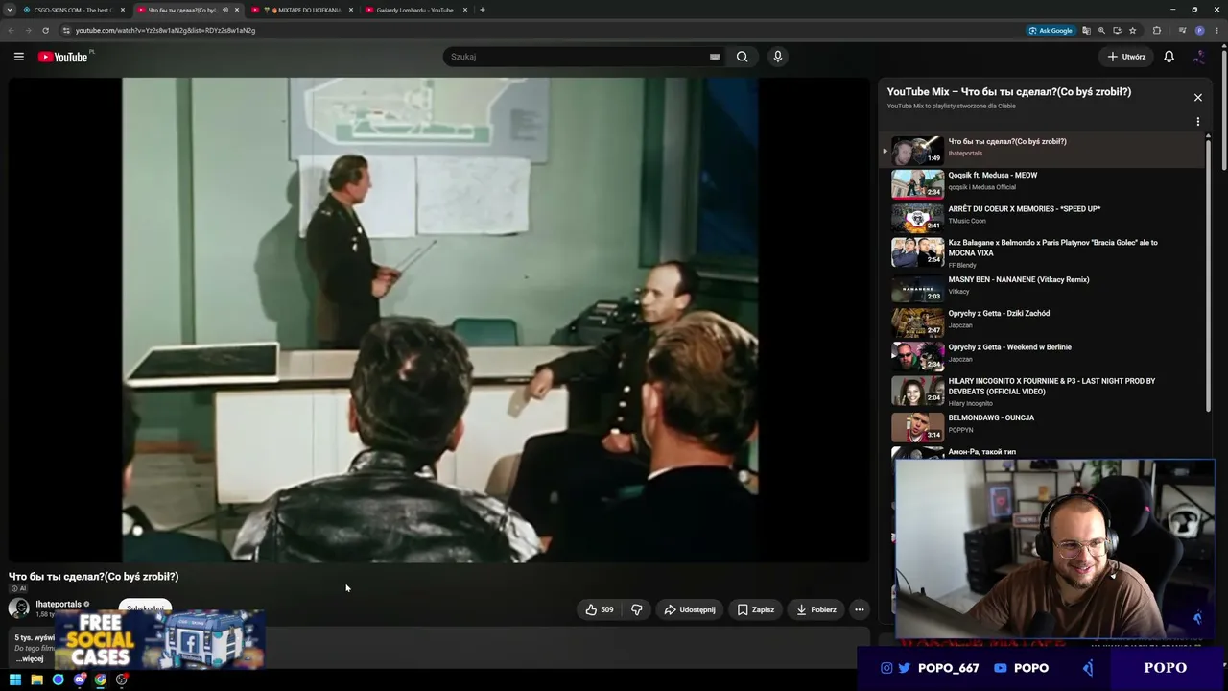The width and height of the screenshot is (1228, 691).
Task: Go to the YouTube home logo
Action: pyautogui.click(x=63, y=57)
